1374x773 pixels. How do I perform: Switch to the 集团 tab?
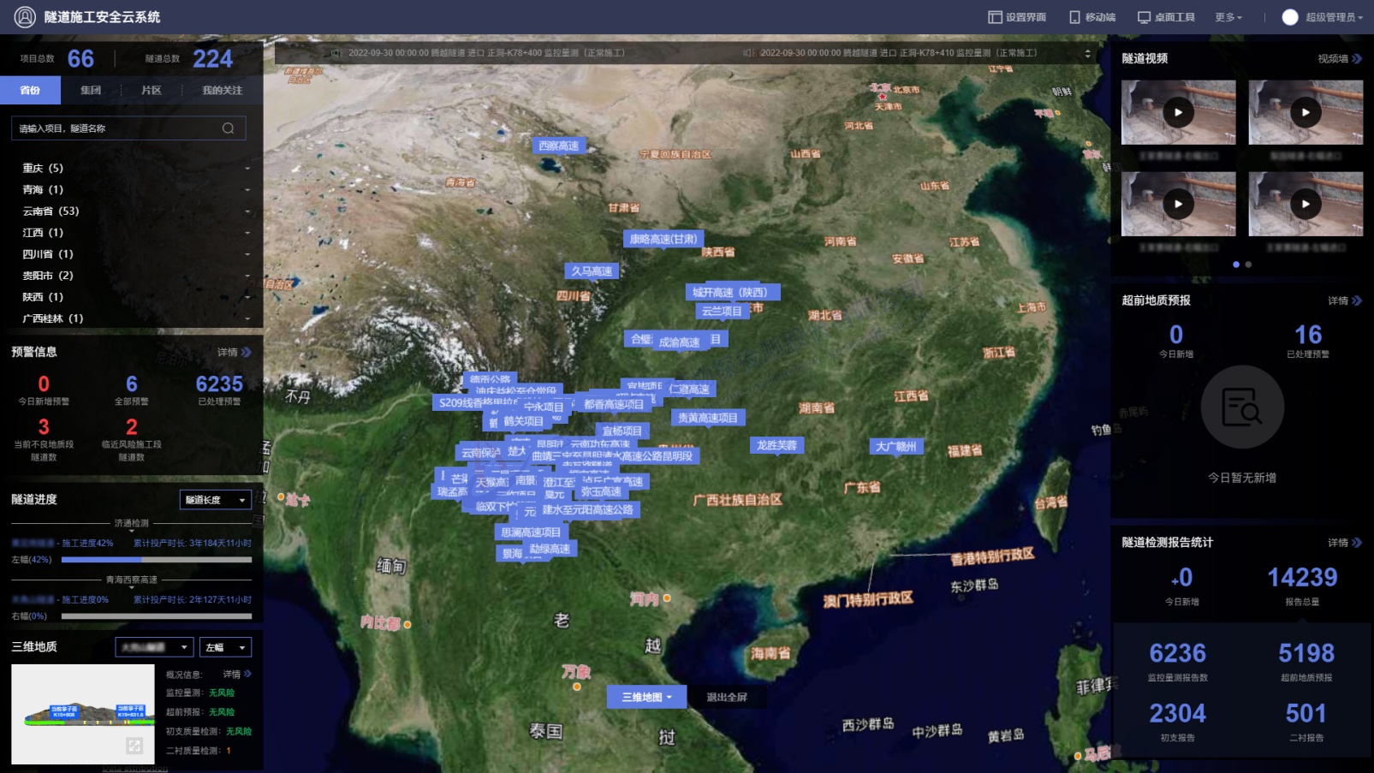point(91,90)
